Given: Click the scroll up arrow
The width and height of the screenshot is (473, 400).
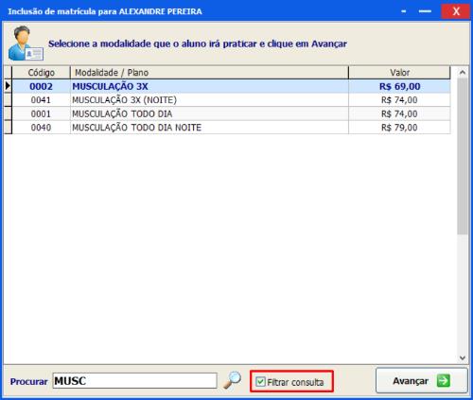Looking at the screenshot, I should (463, 73).
